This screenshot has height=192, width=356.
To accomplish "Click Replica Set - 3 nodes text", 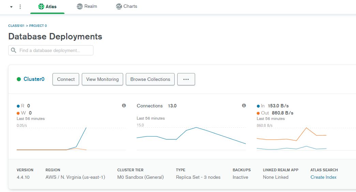I will tap(198, 177).
